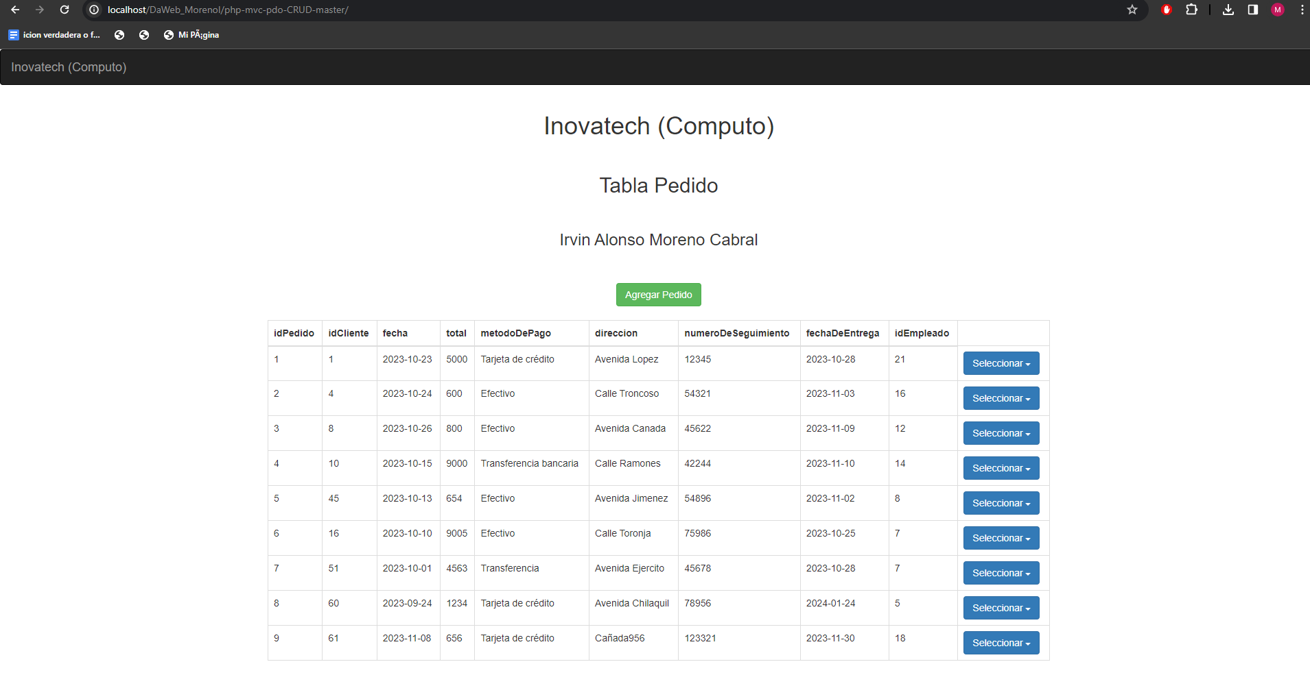Open Seleccionar dropdown for pedido 9
Viewport: 1310px width, 675px height.
click(1001, 642)
